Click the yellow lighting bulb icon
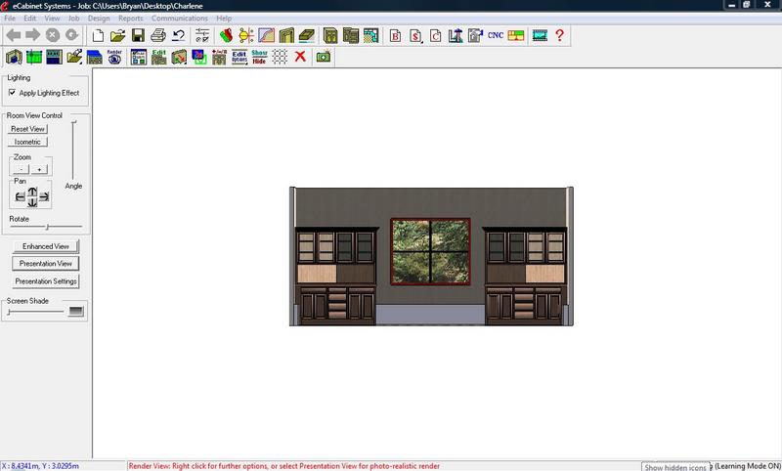The image size is (782, 471). pos(246,35)
